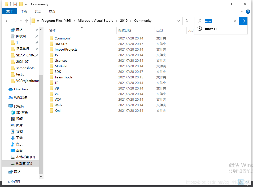Run the search with arrow button
Viewport: 253px width, 187px height.
pyautogui.click(x=243, y=21)
